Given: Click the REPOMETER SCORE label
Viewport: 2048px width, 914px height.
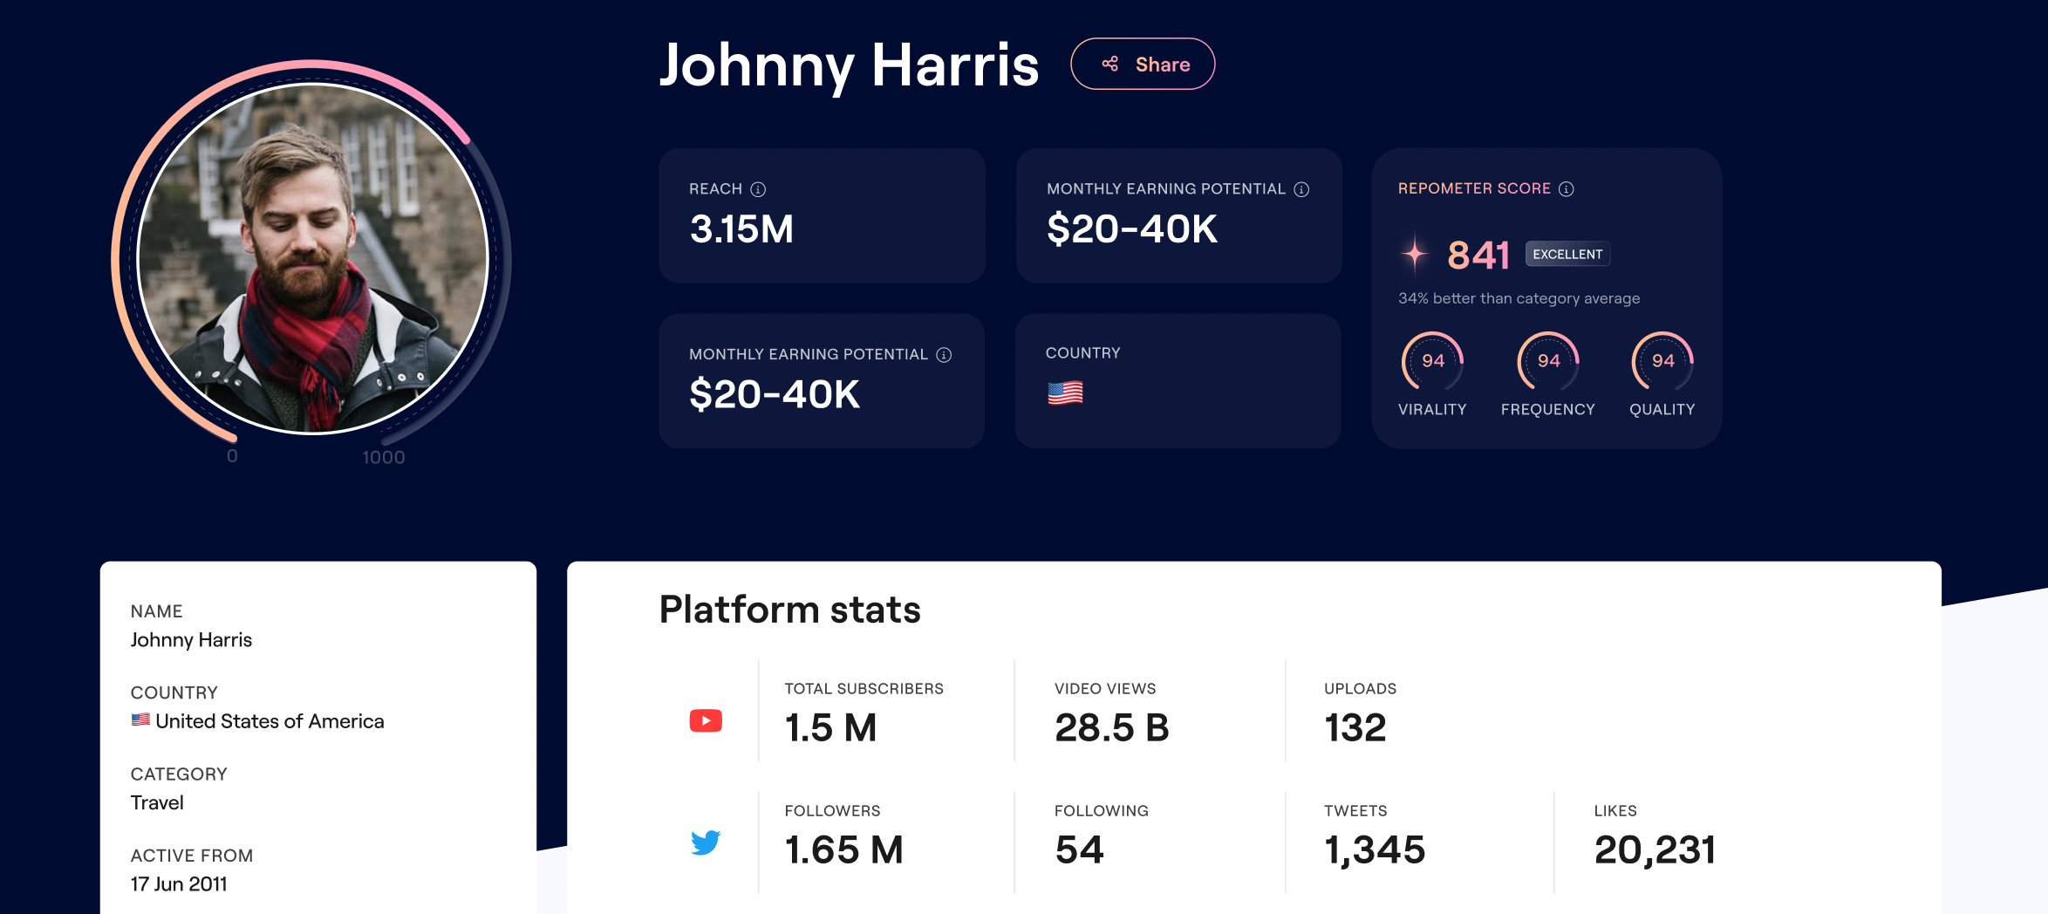Looking at the screenshot, I should pyautogui.click(x=1474, y=188).
